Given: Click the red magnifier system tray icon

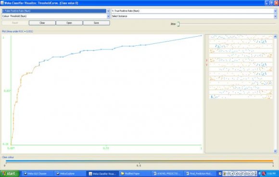Looking at the screenshot, I should click(264, 174).
